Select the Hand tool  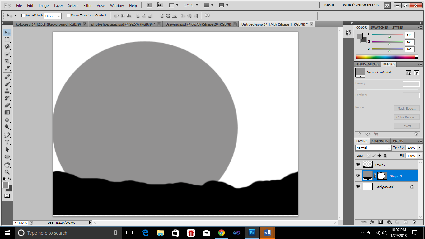point(7,165)
